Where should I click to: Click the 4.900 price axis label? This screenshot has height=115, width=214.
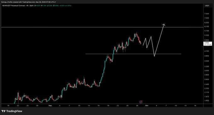(x=207, y=40)
